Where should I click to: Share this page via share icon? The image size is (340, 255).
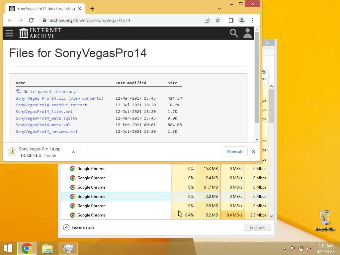[x=207, y=20]
